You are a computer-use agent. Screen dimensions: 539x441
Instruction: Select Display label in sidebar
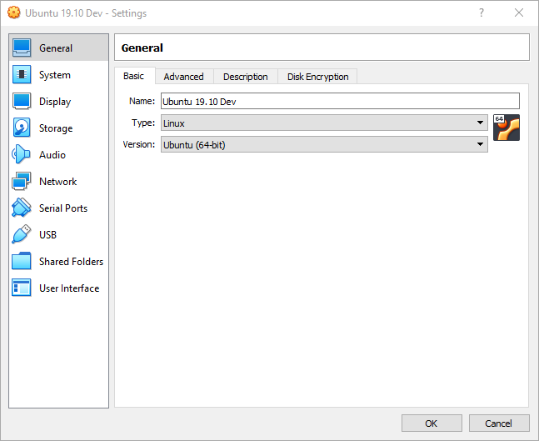click(55, 102)
